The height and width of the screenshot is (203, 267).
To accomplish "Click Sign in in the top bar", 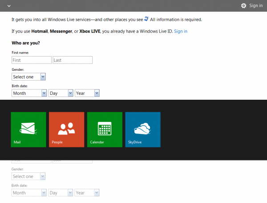I will click(x=256, y=6).
